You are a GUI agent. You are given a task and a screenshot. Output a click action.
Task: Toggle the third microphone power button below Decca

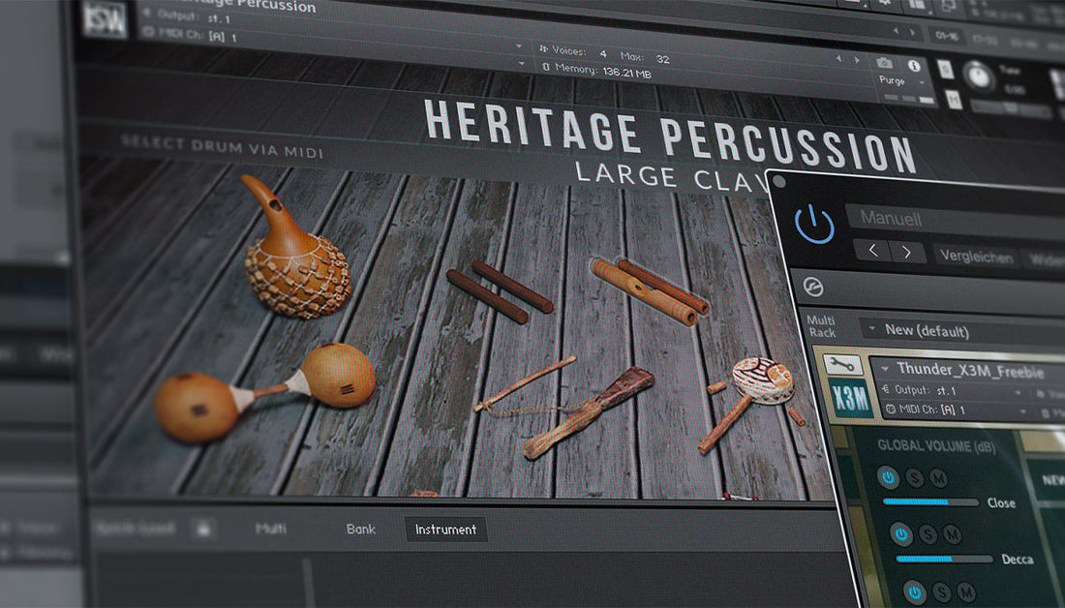(x=915, y=592)
